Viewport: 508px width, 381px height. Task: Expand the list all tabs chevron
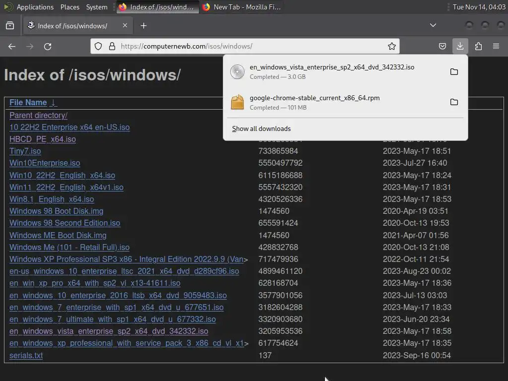[x=433, y=25]
